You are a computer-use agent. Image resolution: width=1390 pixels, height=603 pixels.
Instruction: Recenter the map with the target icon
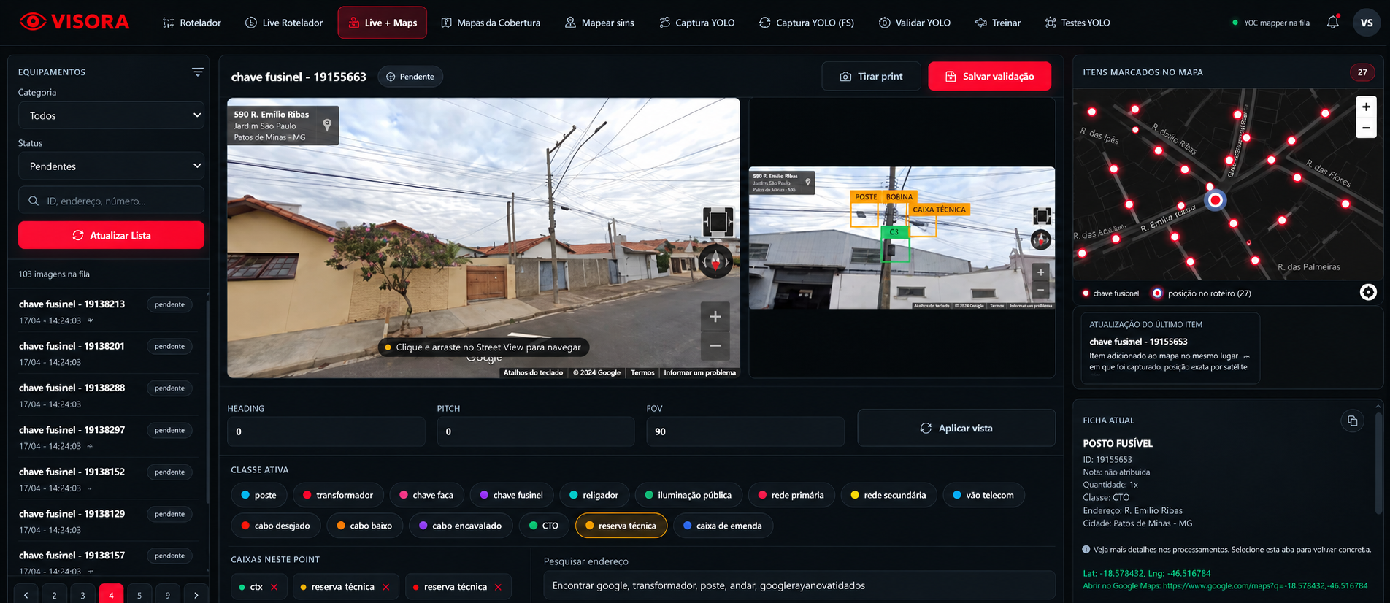(1368, 292)
